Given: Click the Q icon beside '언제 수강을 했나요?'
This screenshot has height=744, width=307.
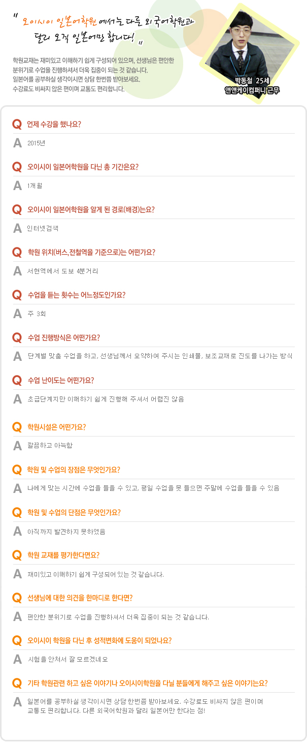Looking at the screenshot, I should 17,125.
